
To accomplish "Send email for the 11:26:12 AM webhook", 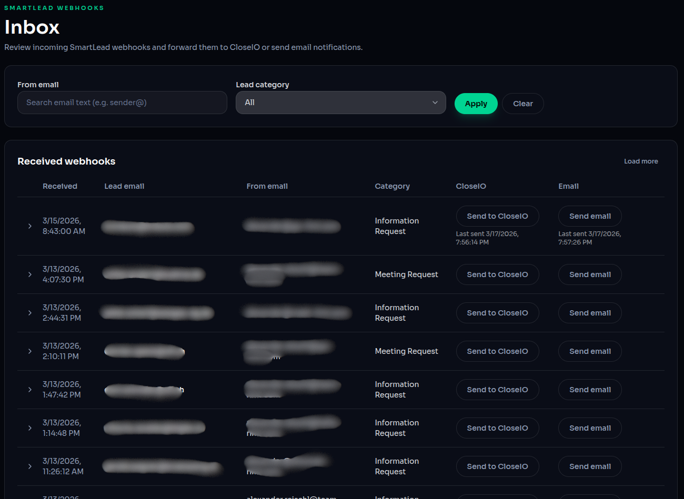I will tap(590, 466).
